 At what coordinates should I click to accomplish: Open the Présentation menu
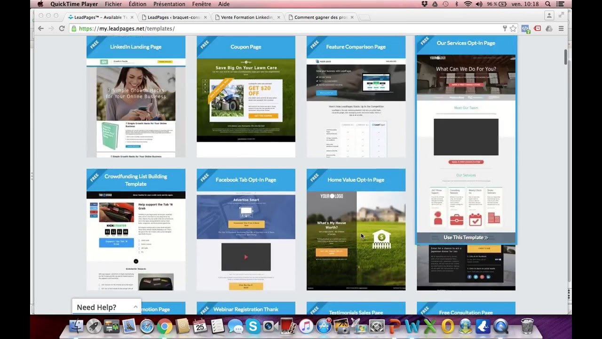tap(169, 4)
